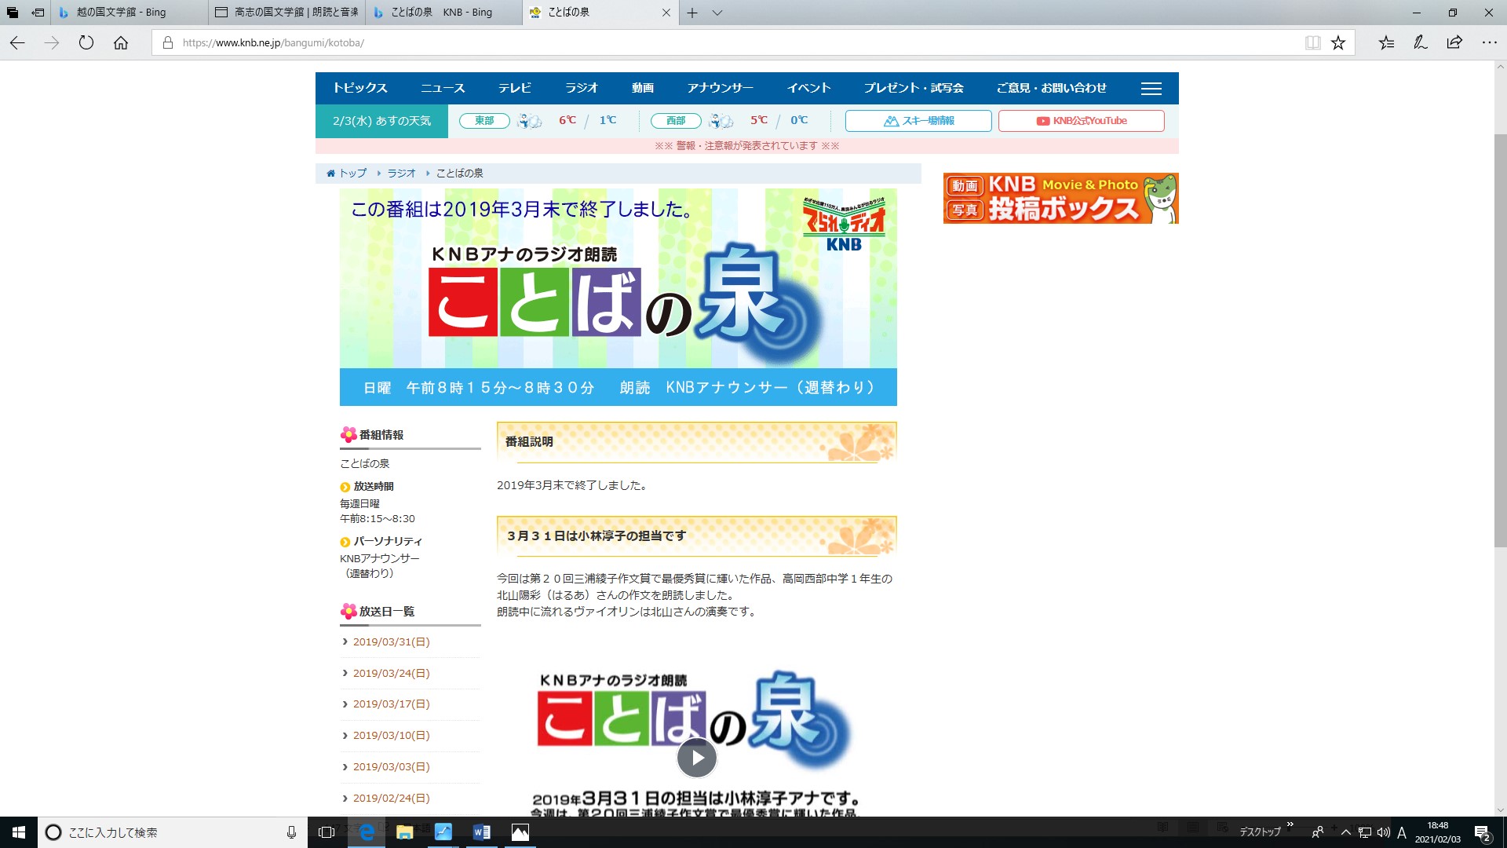
Task: Click the IME mode indicator A
Action: tap(1402, 832)
